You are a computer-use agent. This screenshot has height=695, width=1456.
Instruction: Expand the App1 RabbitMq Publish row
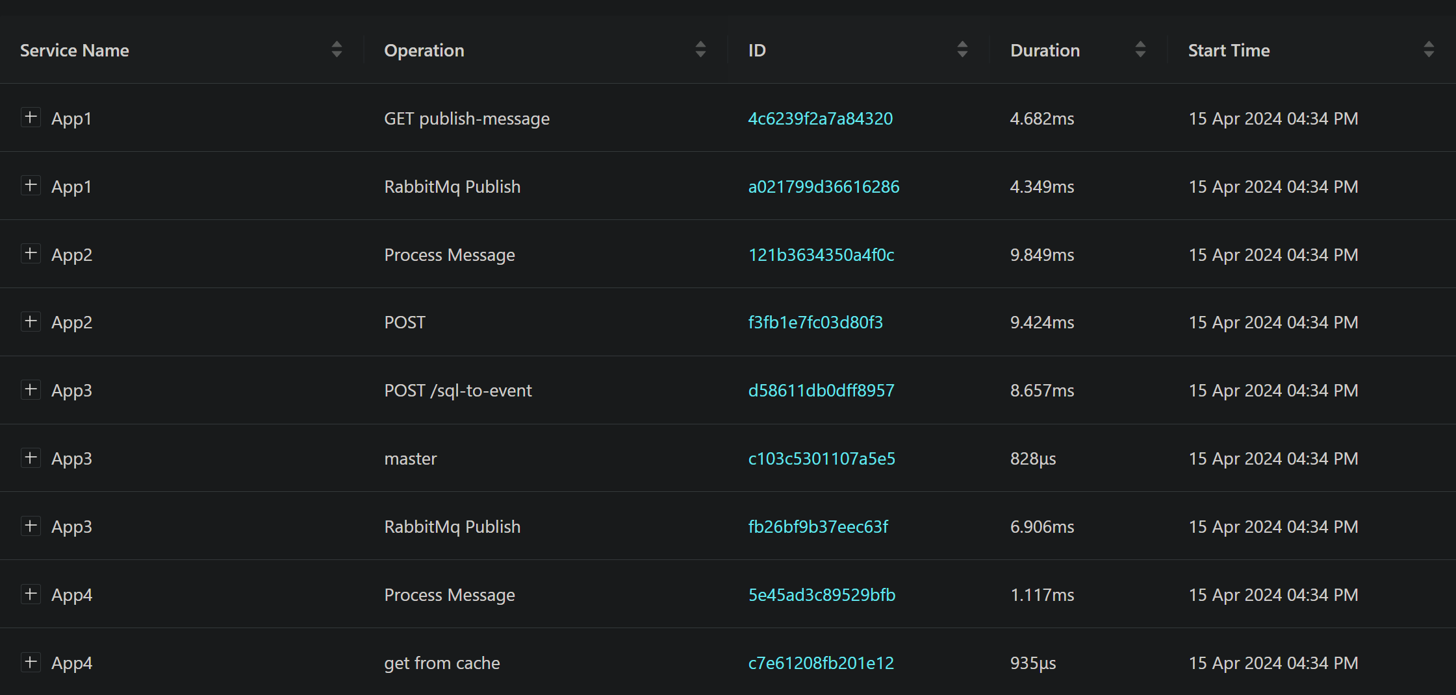click(x=31, y=186)
